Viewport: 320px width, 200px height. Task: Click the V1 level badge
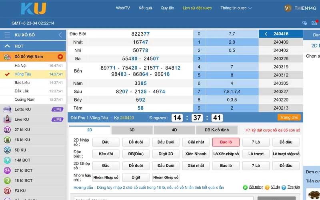click(x=288, y=8)
